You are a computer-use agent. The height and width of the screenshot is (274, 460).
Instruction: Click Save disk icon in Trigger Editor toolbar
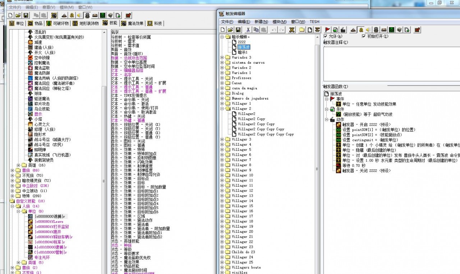(237, 30)
